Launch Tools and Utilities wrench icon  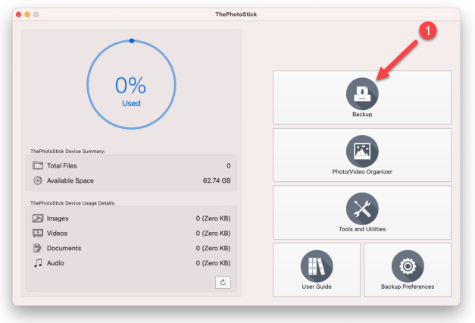point(362,209)
